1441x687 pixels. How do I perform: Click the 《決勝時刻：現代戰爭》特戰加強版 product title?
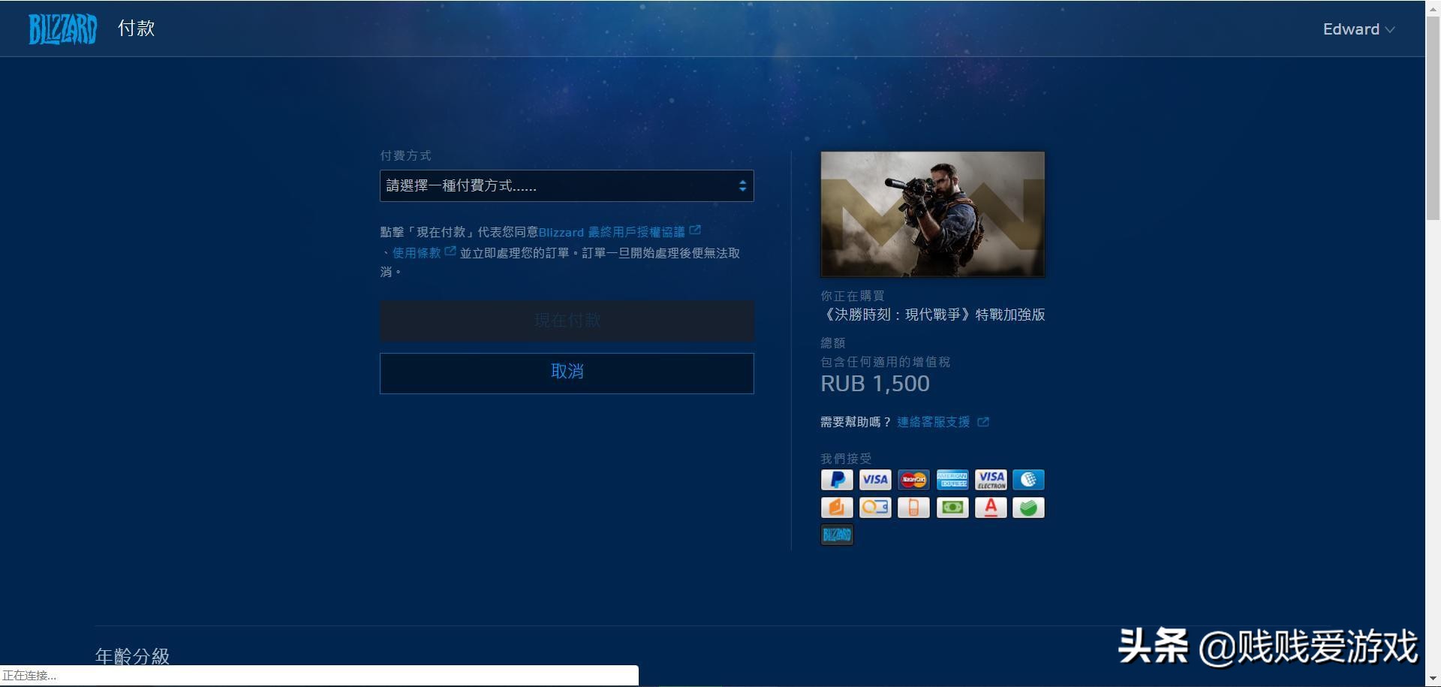pos(933,315)
